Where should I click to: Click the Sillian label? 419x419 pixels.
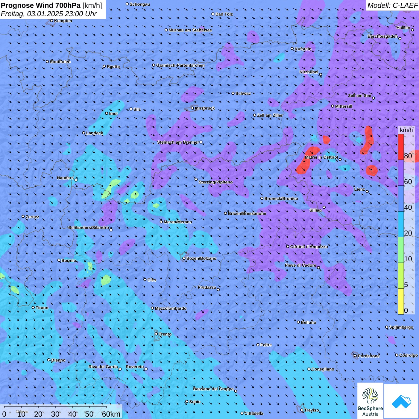pyautogui.click(x=315, y=210)
